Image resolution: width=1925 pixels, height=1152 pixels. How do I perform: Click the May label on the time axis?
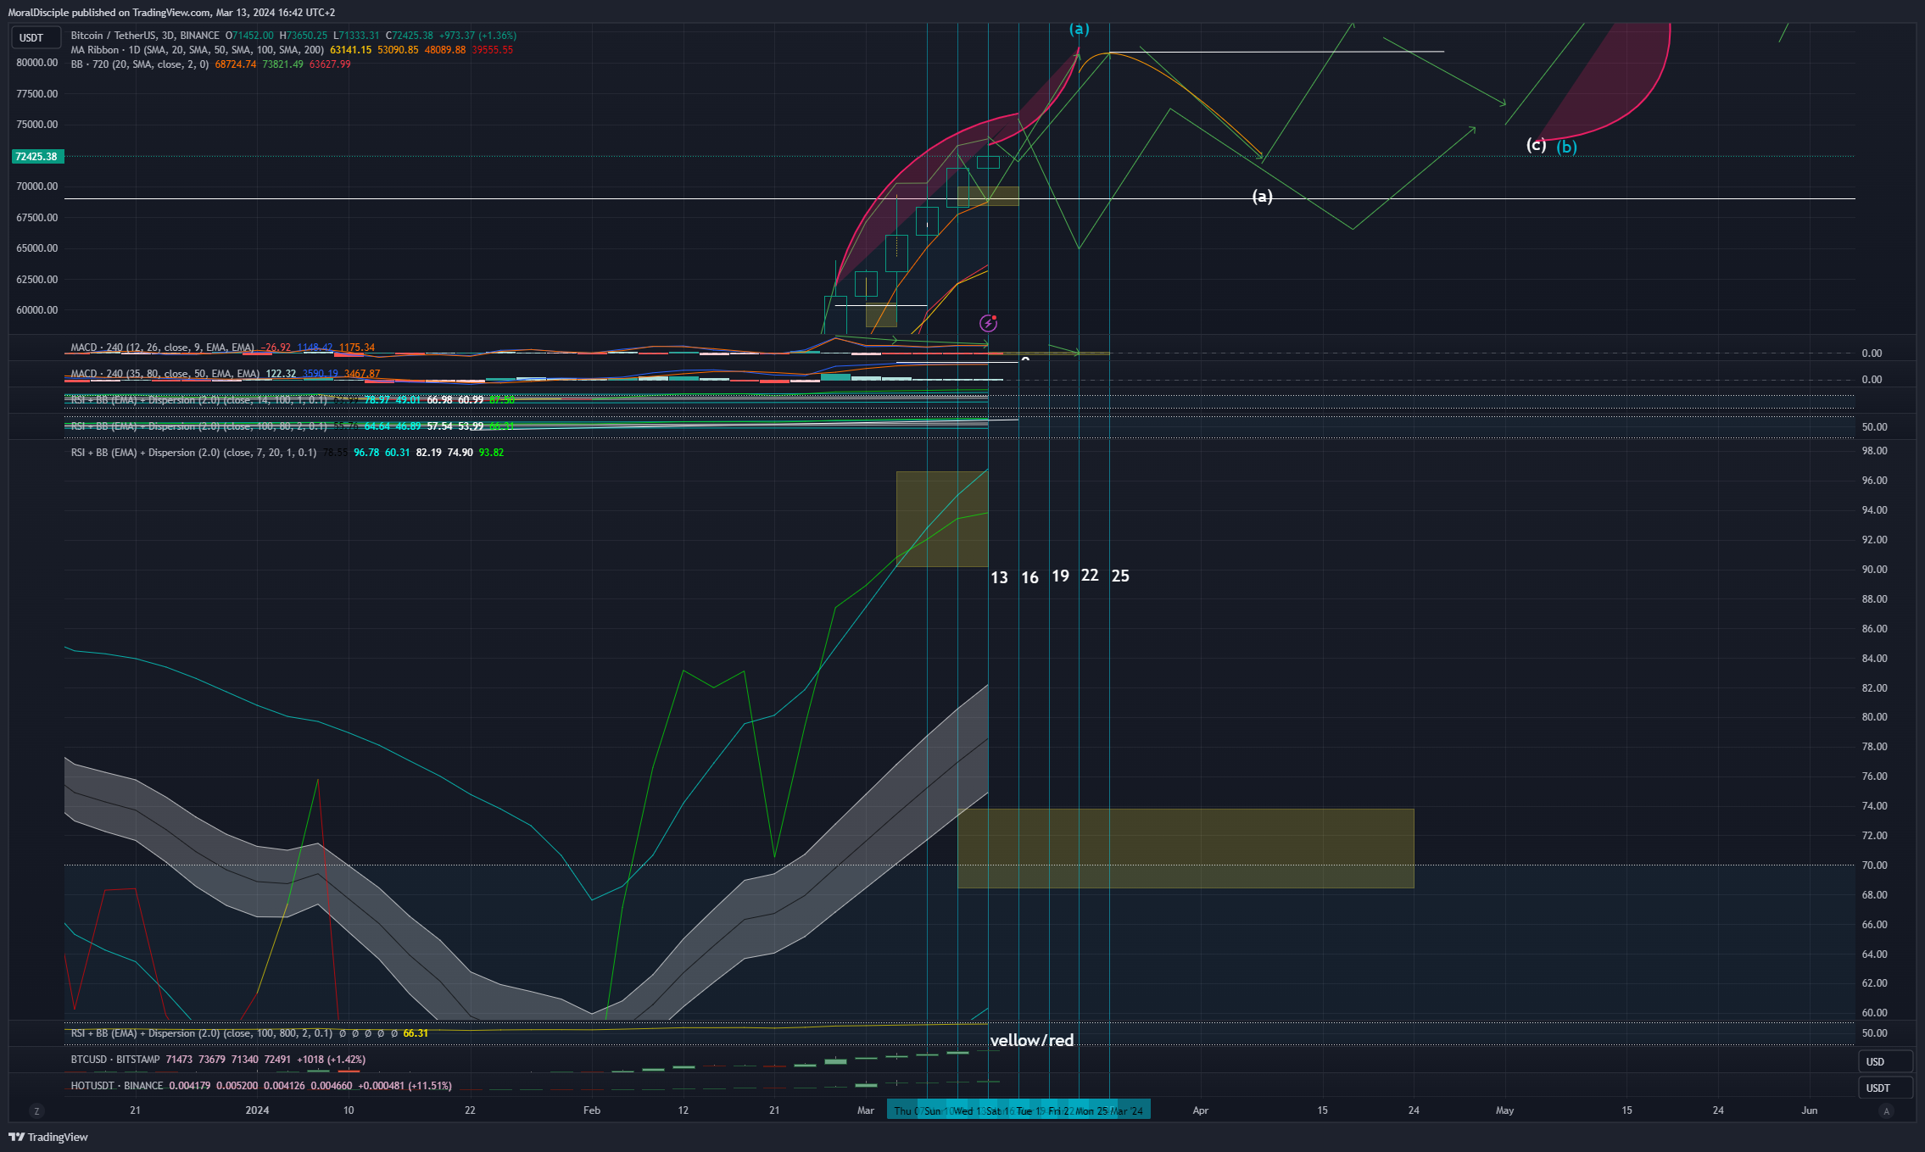tap(1505, 1110)
